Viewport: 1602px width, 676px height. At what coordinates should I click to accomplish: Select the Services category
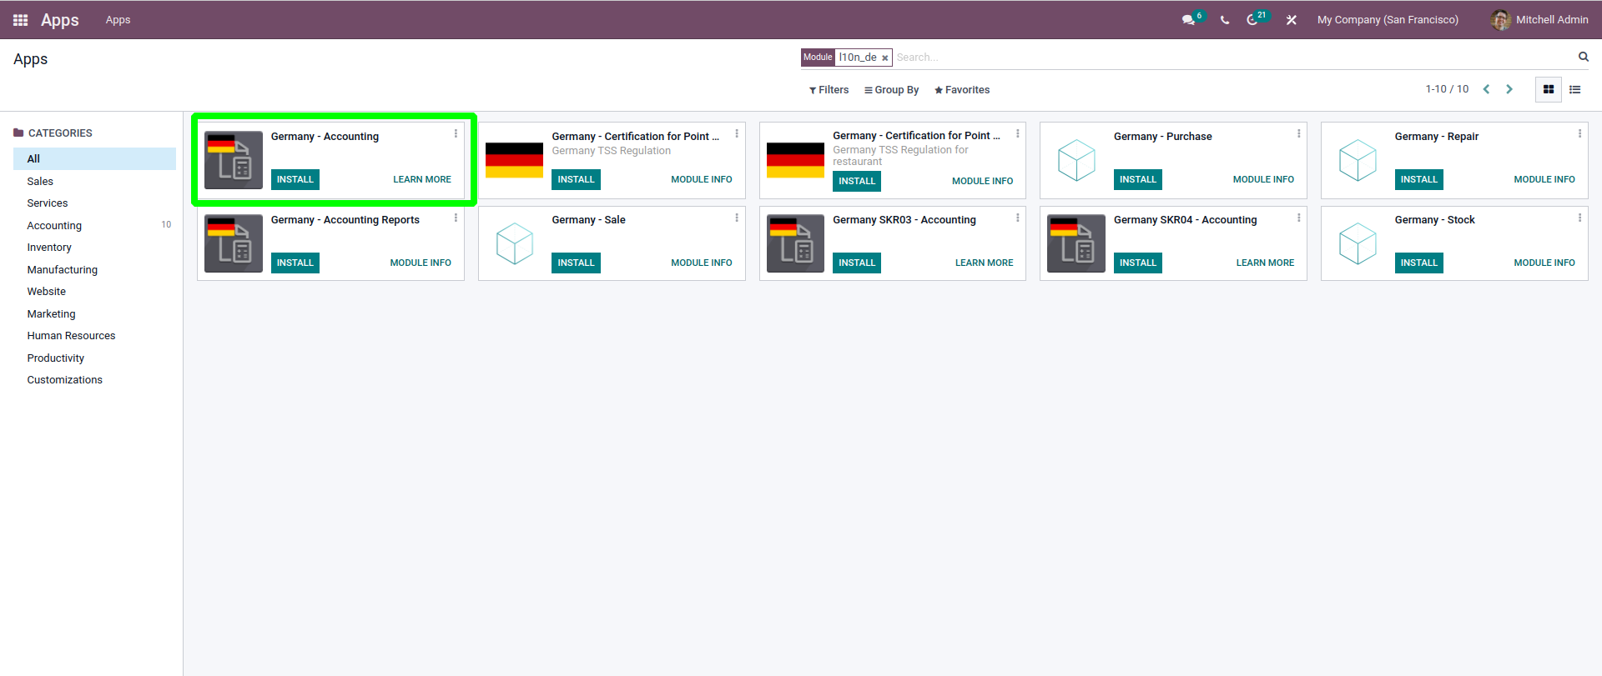click(x=94, y=203)
